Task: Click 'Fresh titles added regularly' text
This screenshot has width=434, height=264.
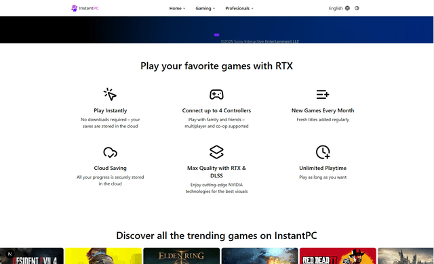Action: click(x=323, y=120)
